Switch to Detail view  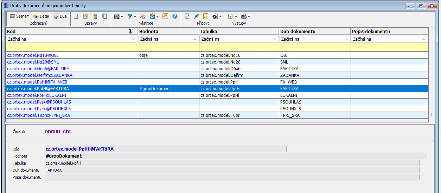41,16
